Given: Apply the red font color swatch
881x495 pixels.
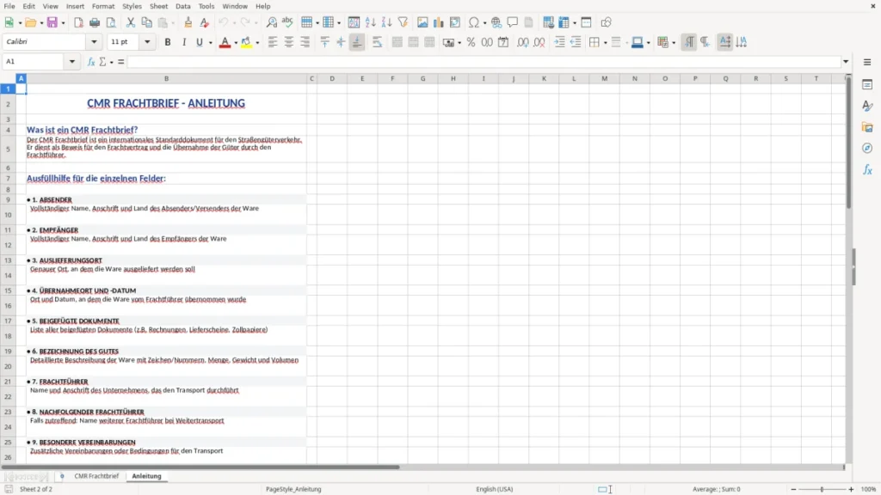Looking at the screenshot, I should pos(225,42).
